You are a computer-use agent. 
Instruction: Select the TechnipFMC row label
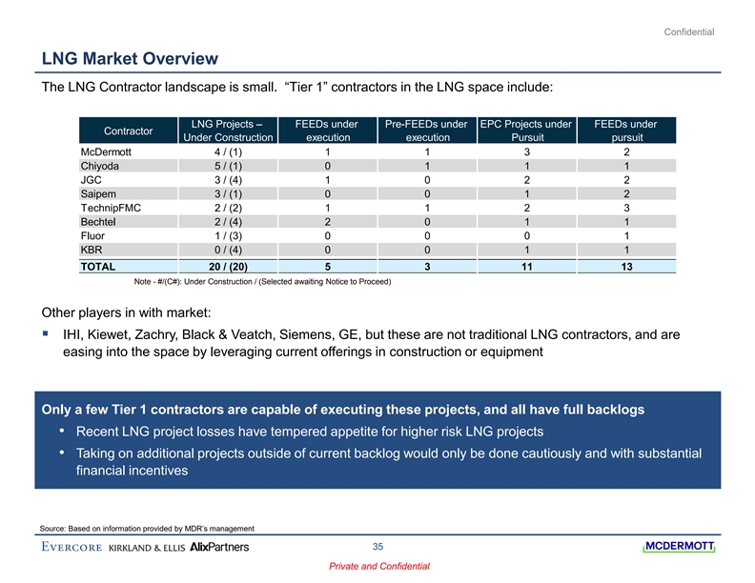[111, 208]
